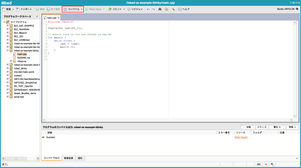Select the mbed_blinky program

click(x=20, y=69)
